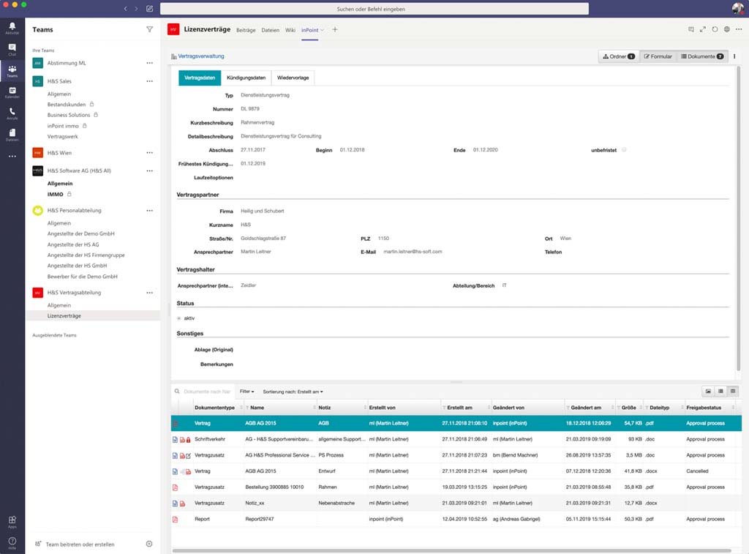The image size is (749, 554).
Task: Open tab in website via globe icon
Action: point(726,29)
